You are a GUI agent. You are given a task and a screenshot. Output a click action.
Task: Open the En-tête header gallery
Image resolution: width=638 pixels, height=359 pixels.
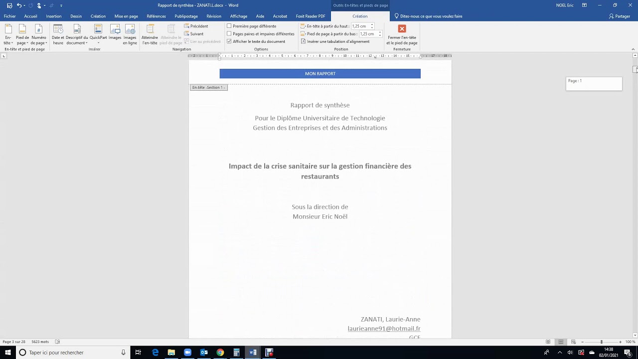[x=8, y=34]
